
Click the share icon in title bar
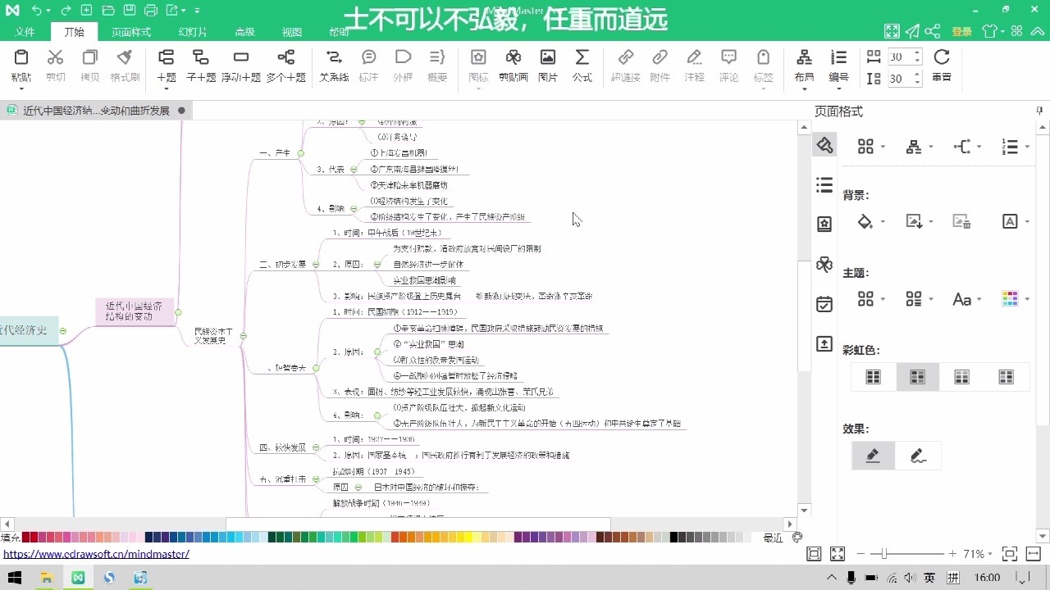933,31
